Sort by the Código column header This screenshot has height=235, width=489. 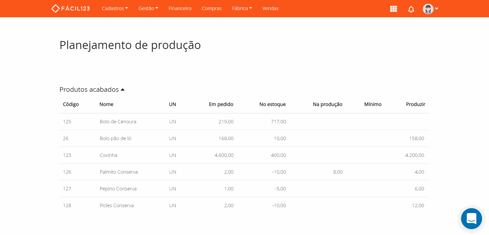click(x=71, y=104)
